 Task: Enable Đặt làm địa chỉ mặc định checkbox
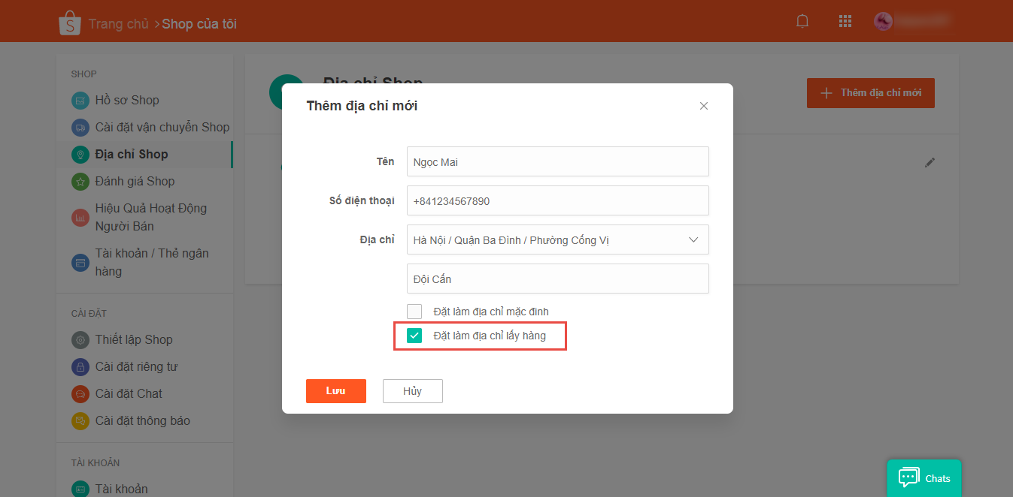414,310
